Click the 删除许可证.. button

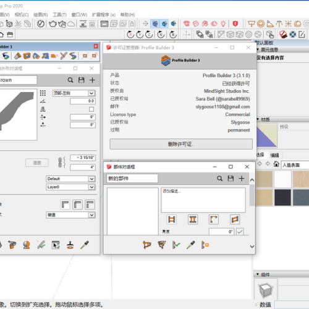coord(181,144)
